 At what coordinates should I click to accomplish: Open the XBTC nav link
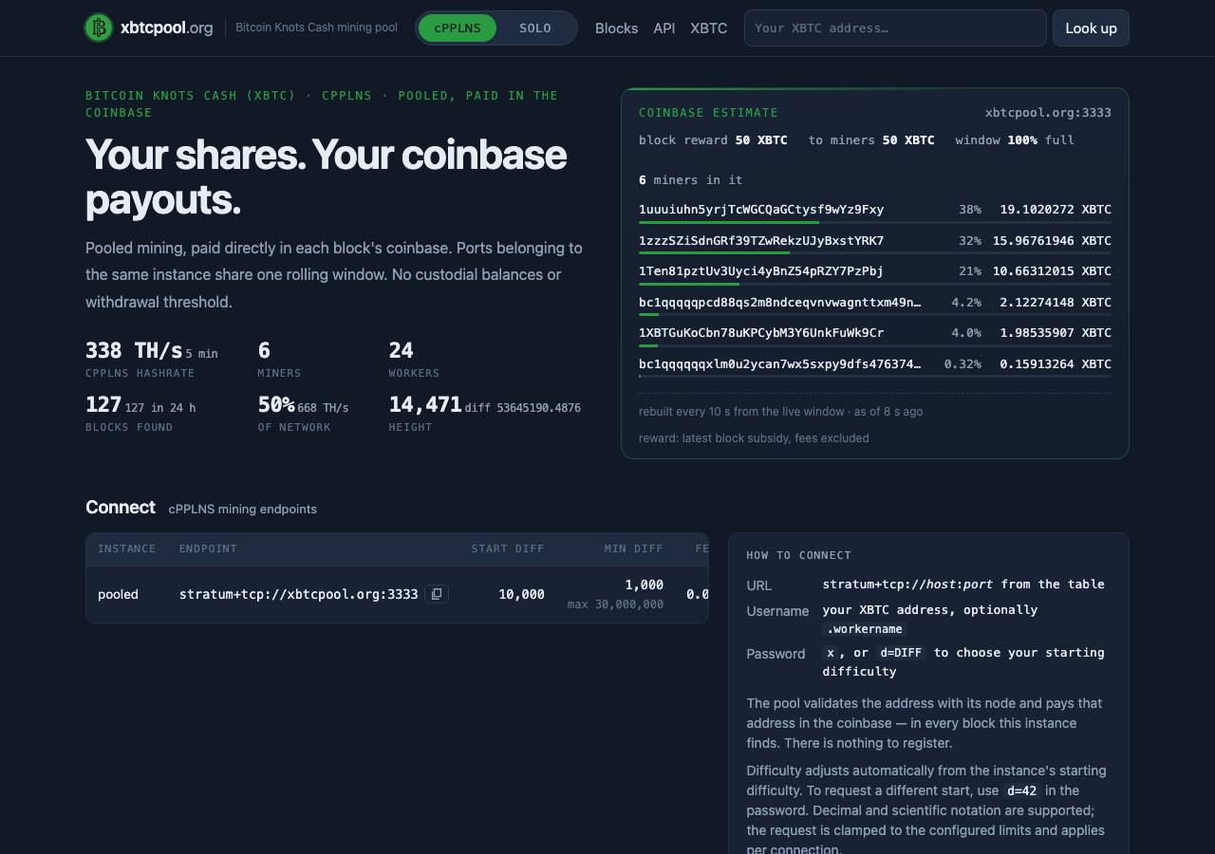pos(708,28)
